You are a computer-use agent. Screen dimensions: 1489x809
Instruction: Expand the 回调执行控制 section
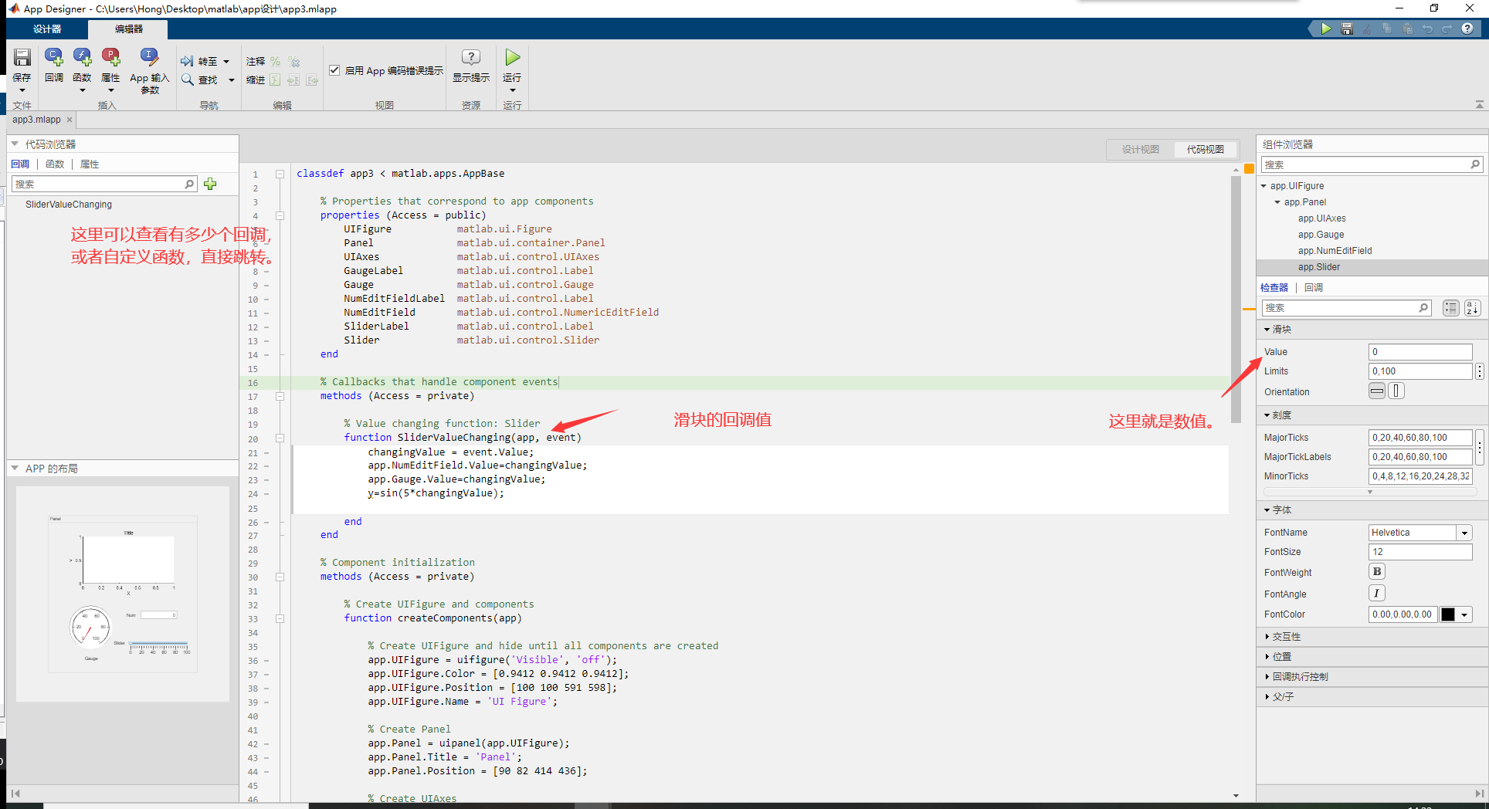tap(1267, 677)
